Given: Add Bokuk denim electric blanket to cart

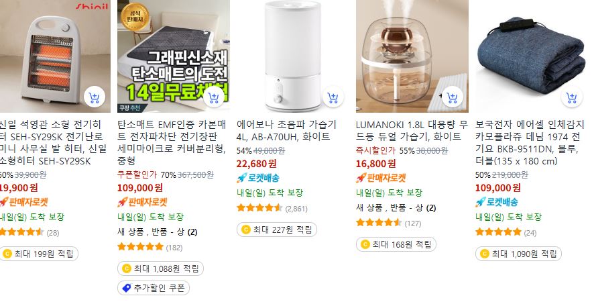Looking at the screenshot, I should click(572, 97).
